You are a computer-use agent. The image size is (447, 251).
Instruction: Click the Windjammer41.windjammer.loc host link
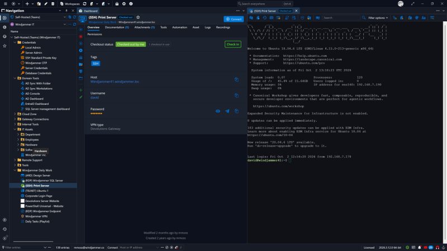[x=115, y=81]
